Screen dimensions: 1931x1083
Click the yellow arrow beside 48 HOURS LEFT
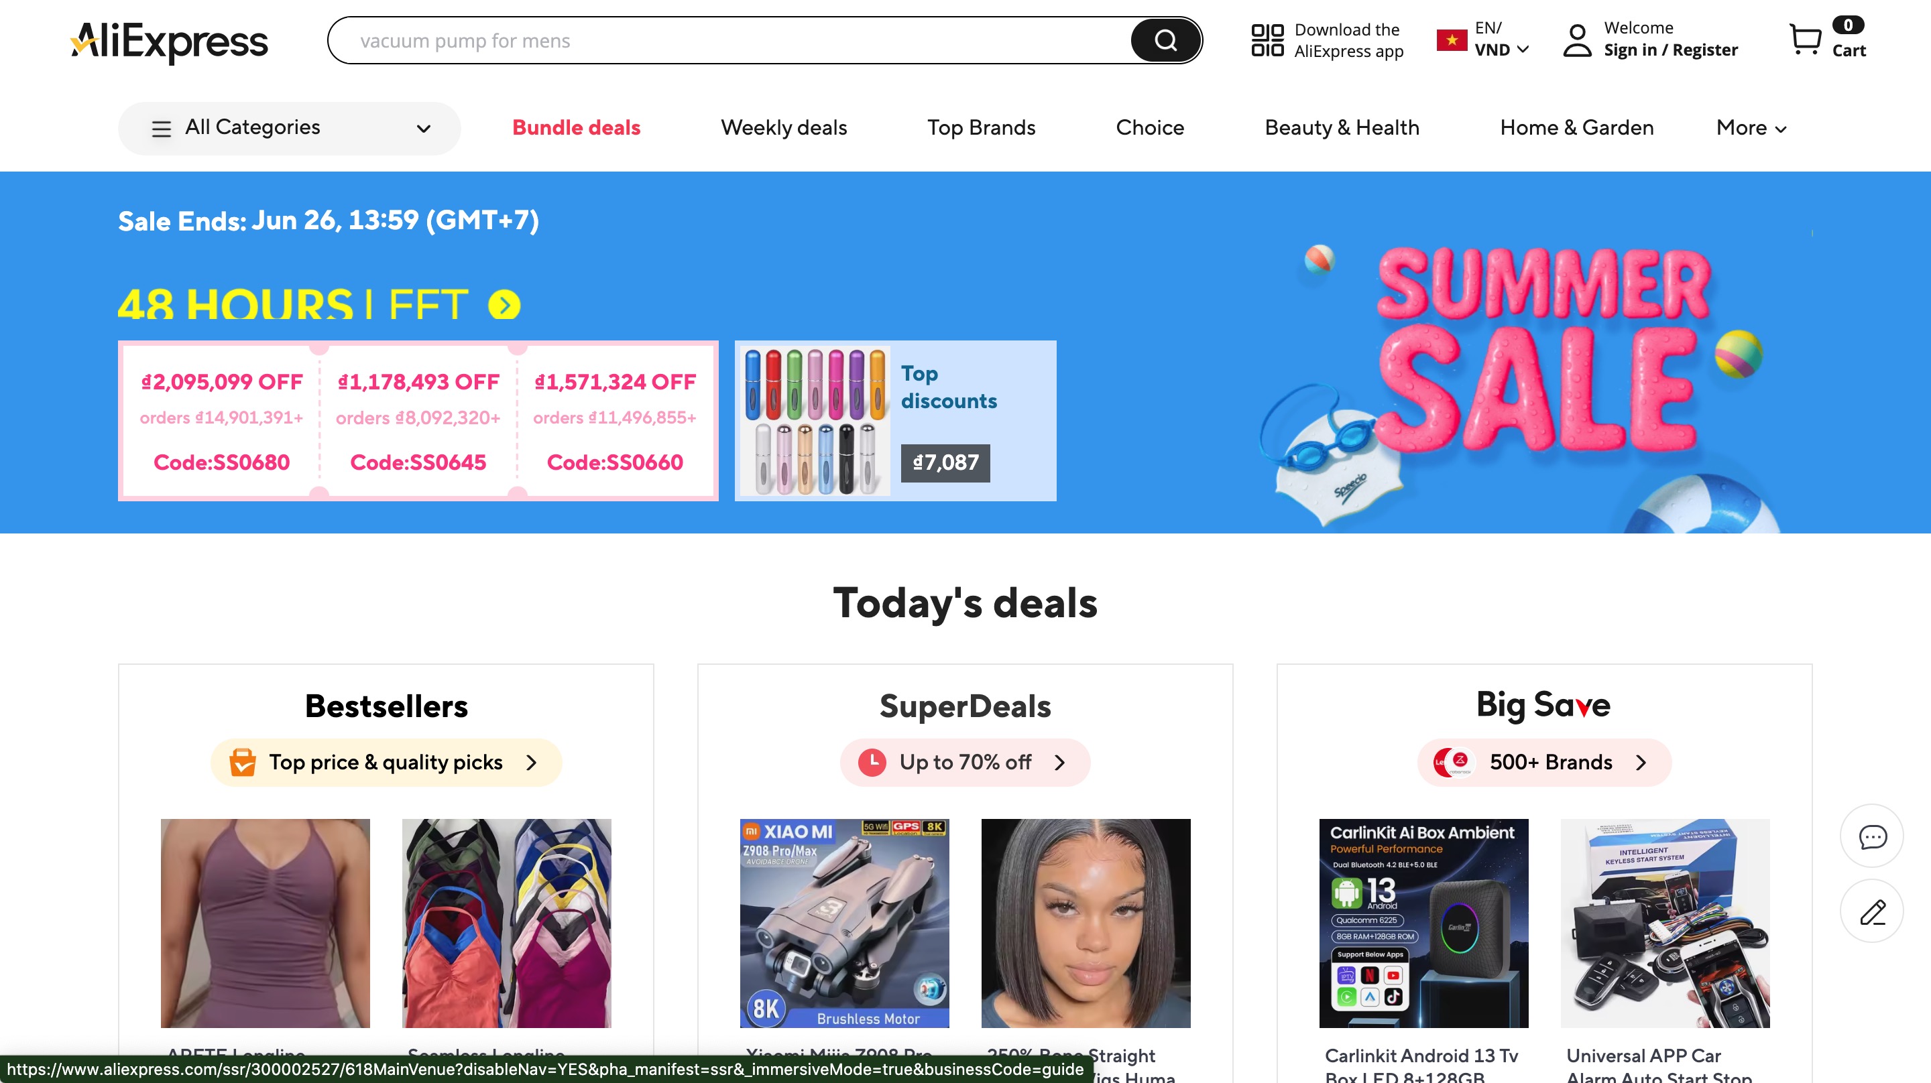(x=504, y=305)
